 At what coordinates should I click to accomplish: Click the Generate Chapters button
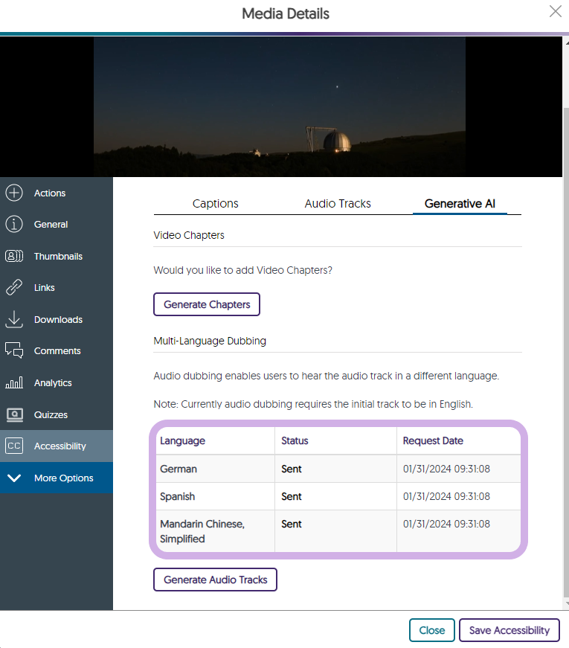coord(207,304)
